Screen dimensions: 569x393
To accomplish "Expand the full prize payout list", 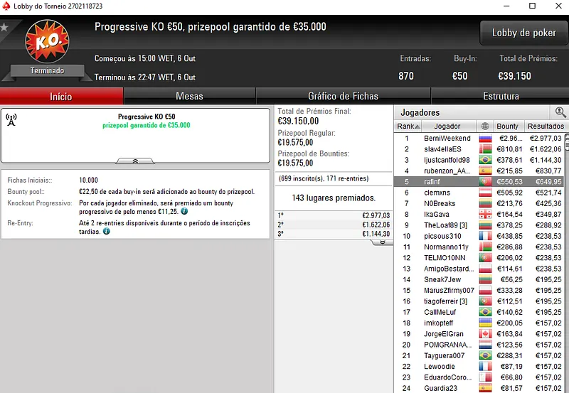I will tap(382, 242).
